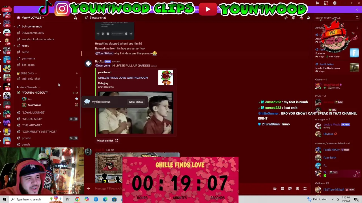Open the gift icon in message bar
Screen dimensions: 362x203
(x=275, y=189)
